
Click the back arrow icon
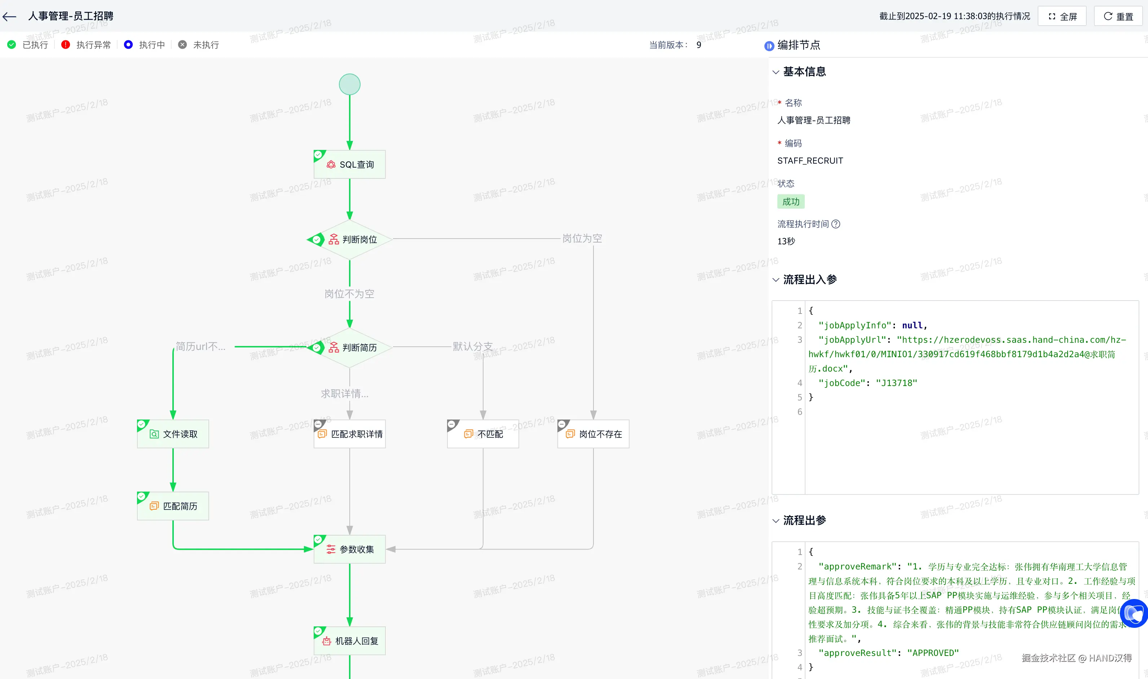[x=10, y=17]
